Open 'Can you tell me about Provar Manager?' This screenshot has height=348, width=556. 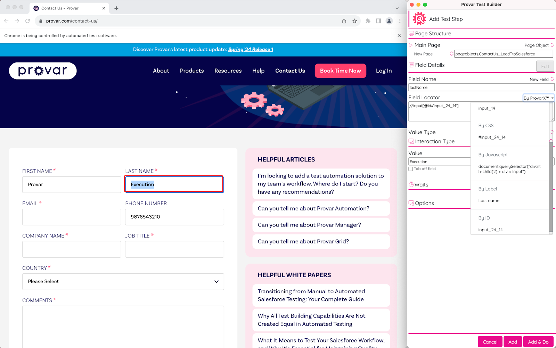[321, 225]
